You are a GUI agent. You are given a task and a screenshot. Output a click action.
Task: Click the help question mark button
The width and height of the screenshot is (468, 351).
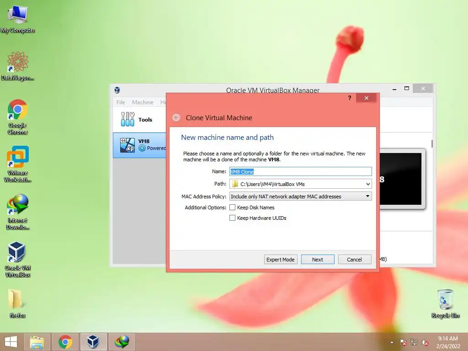point(350,98)
